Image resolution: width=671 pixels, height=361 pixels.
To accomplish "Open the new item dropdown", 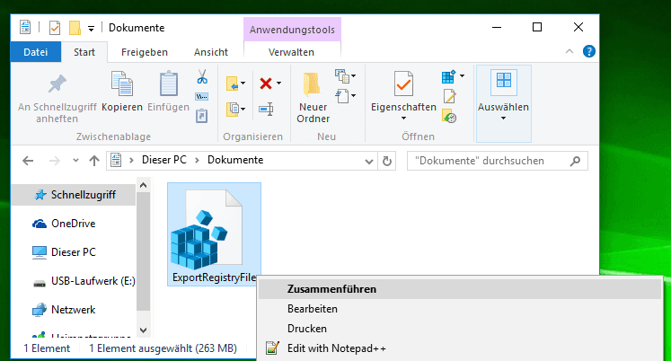I will click(345, 76).
